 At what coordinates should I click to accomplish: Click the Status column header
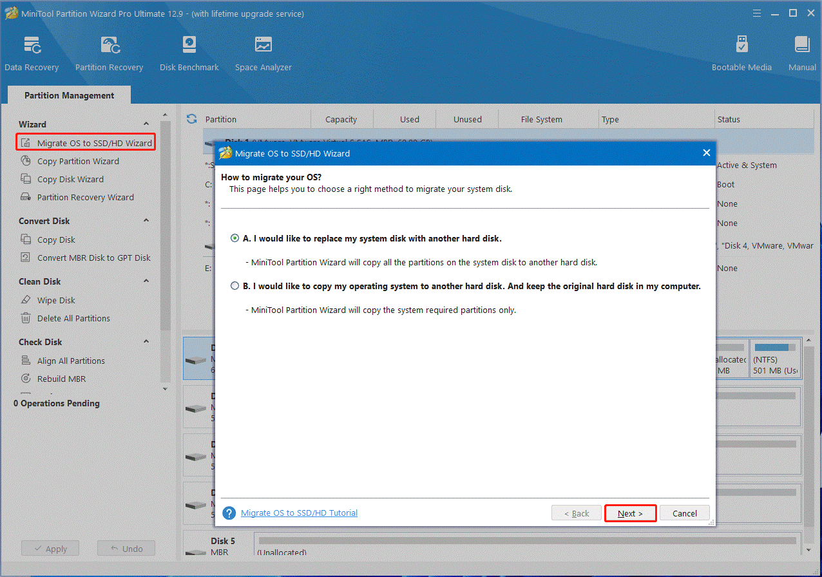[x=765, y=119]
